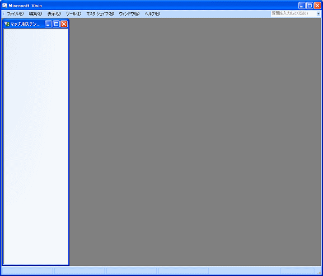
Task: Maximize the マップ用ステンシル stencil window
Action: (x=56, y=24)
